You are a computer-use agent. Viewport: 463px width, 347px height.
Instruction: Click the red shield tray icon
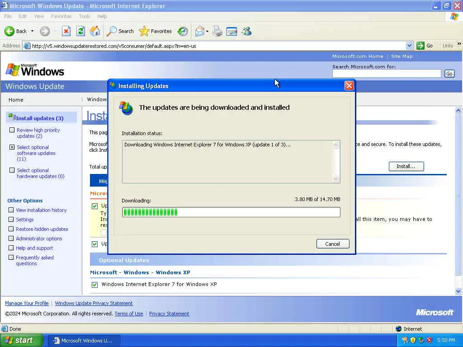tap(430, 340)
